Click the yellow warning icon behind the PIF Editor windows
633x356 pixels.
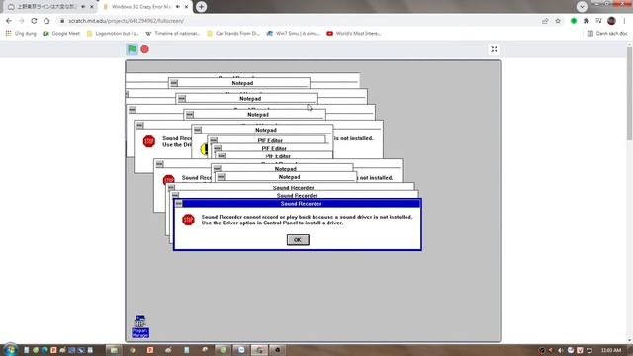(204, 149)
